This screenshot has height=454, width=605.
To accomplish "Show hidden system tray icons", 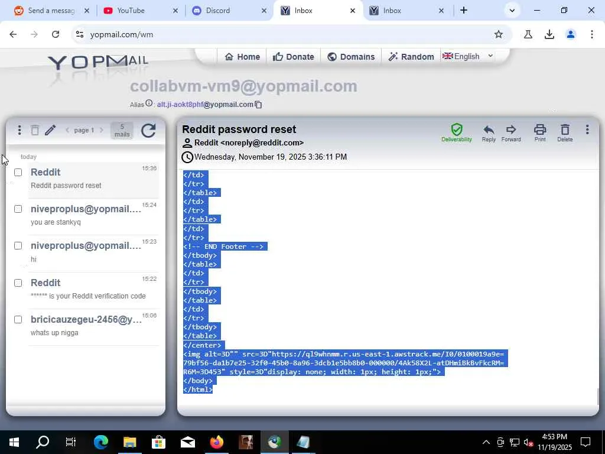I will [486, 442].
